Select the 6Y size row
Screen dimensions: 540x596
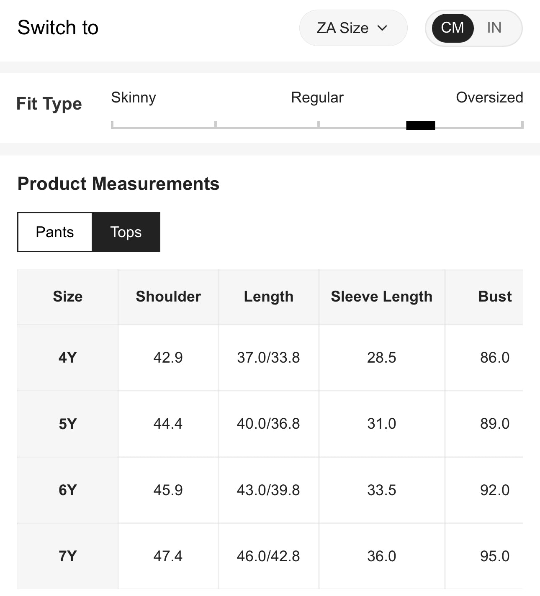(x=68, y=490)
